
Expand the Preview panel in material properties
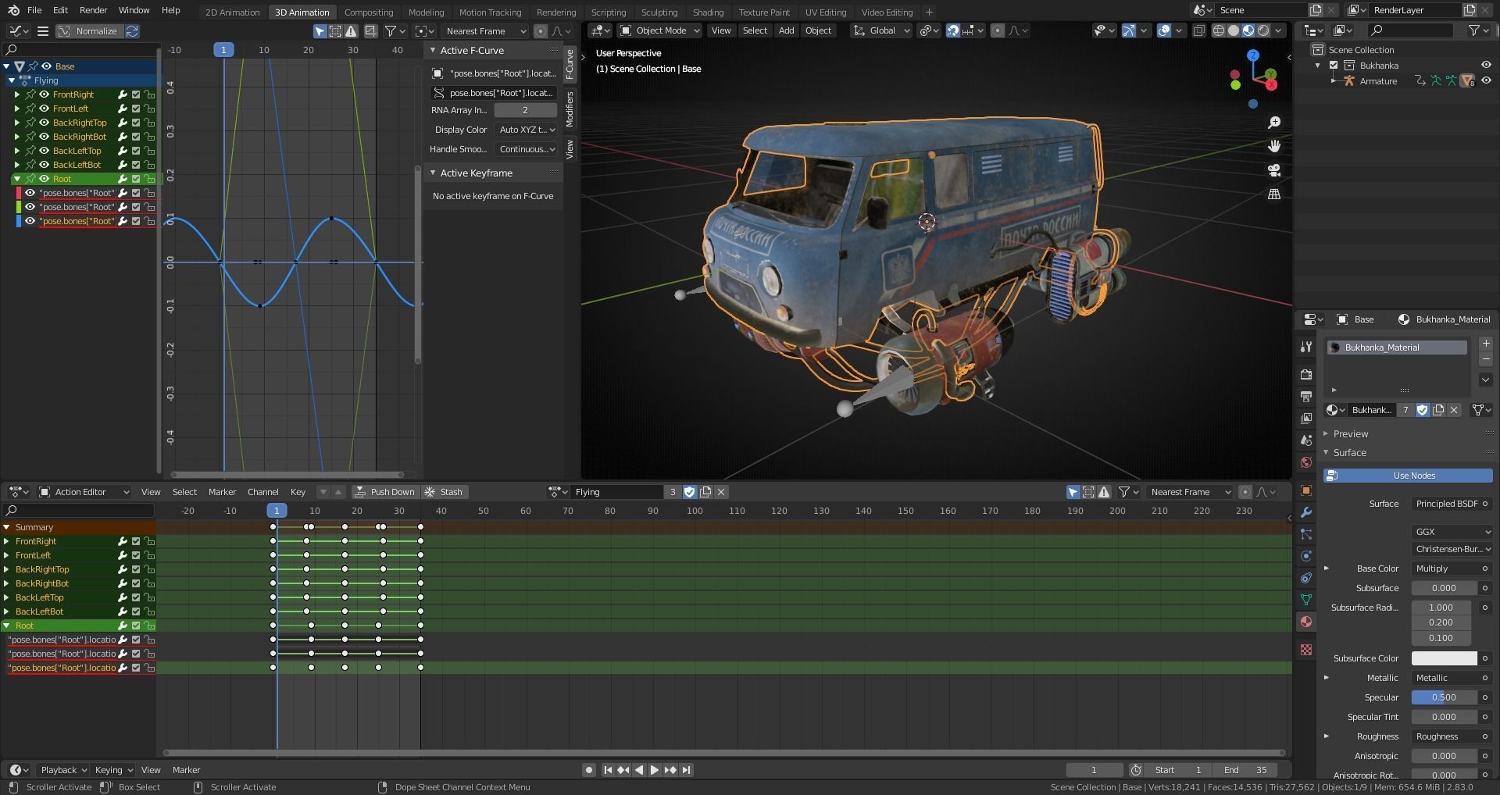click(x=1350, y=434)
